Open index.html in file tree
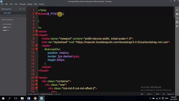179x101 pixels. pos(7,27)
